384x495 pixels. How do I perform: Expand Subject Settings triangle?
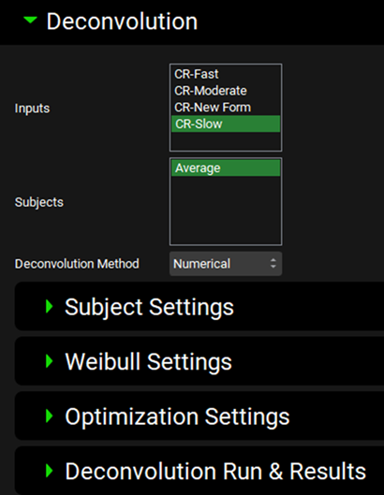pyautogui.click(x=50, y=306)
